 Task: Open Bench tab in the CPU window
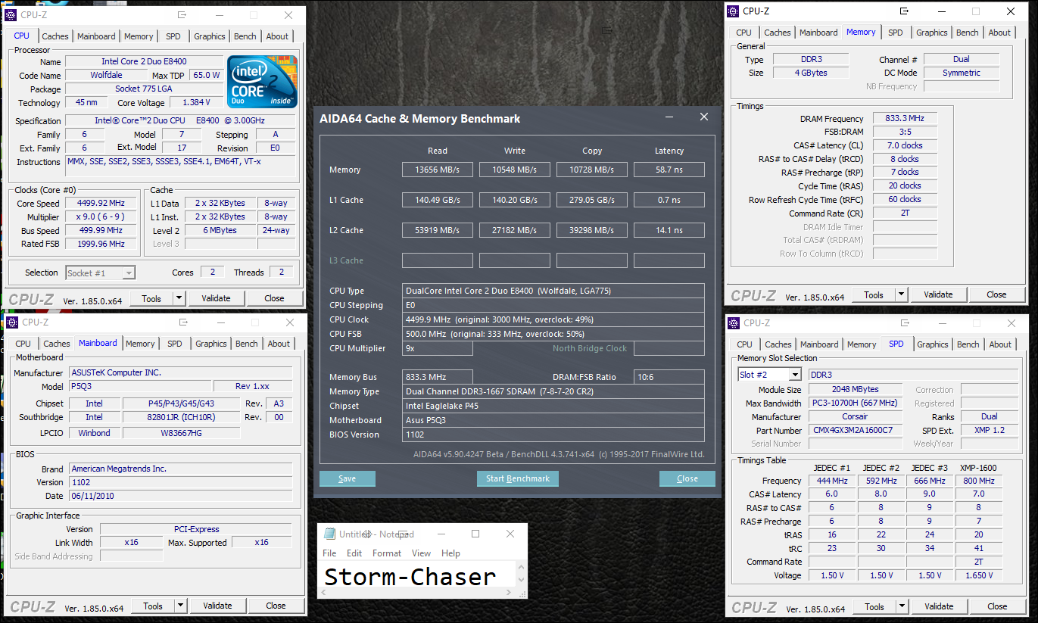coord(245,36)
